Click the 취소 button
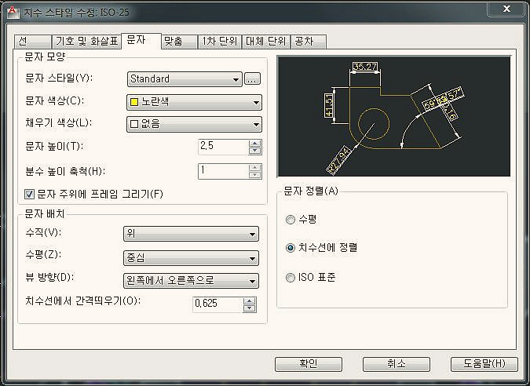The image size is (530, 386). tap(397, 364)
